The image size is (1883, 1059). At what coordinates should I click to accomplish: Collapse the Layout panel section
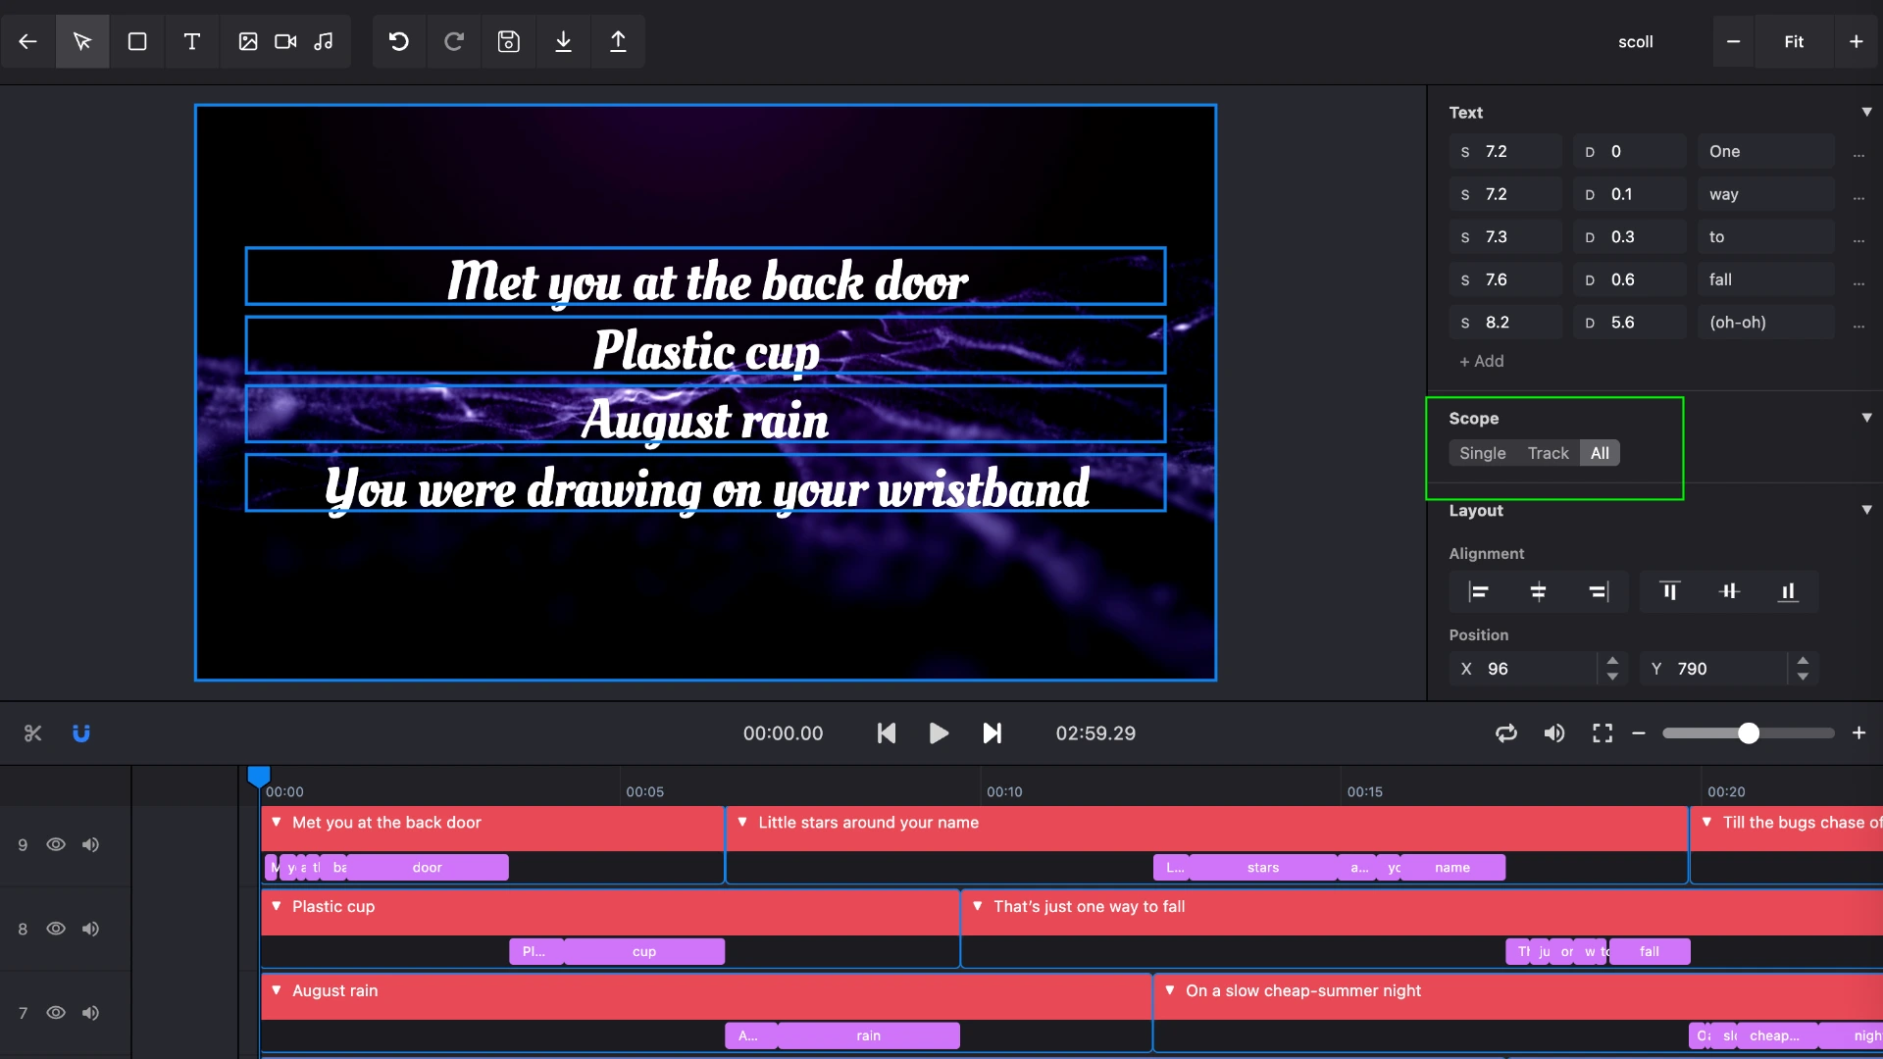(x=1866, y=510)
